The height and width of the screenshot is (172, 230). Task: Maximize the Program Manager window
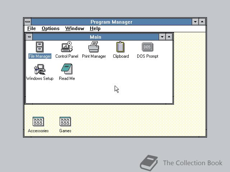coord(202,22)
